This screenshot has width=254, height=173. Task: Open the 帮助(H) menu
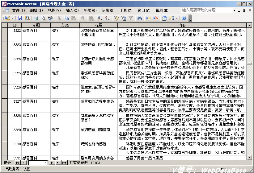click(x=162, y=10)
